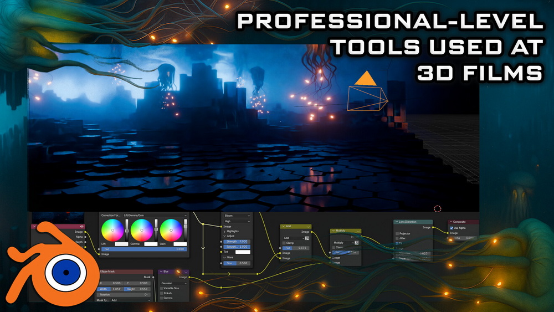Screen dimensions: 554x312
Task: Click the Lift color wheel
Action: [x=112, y=230]
